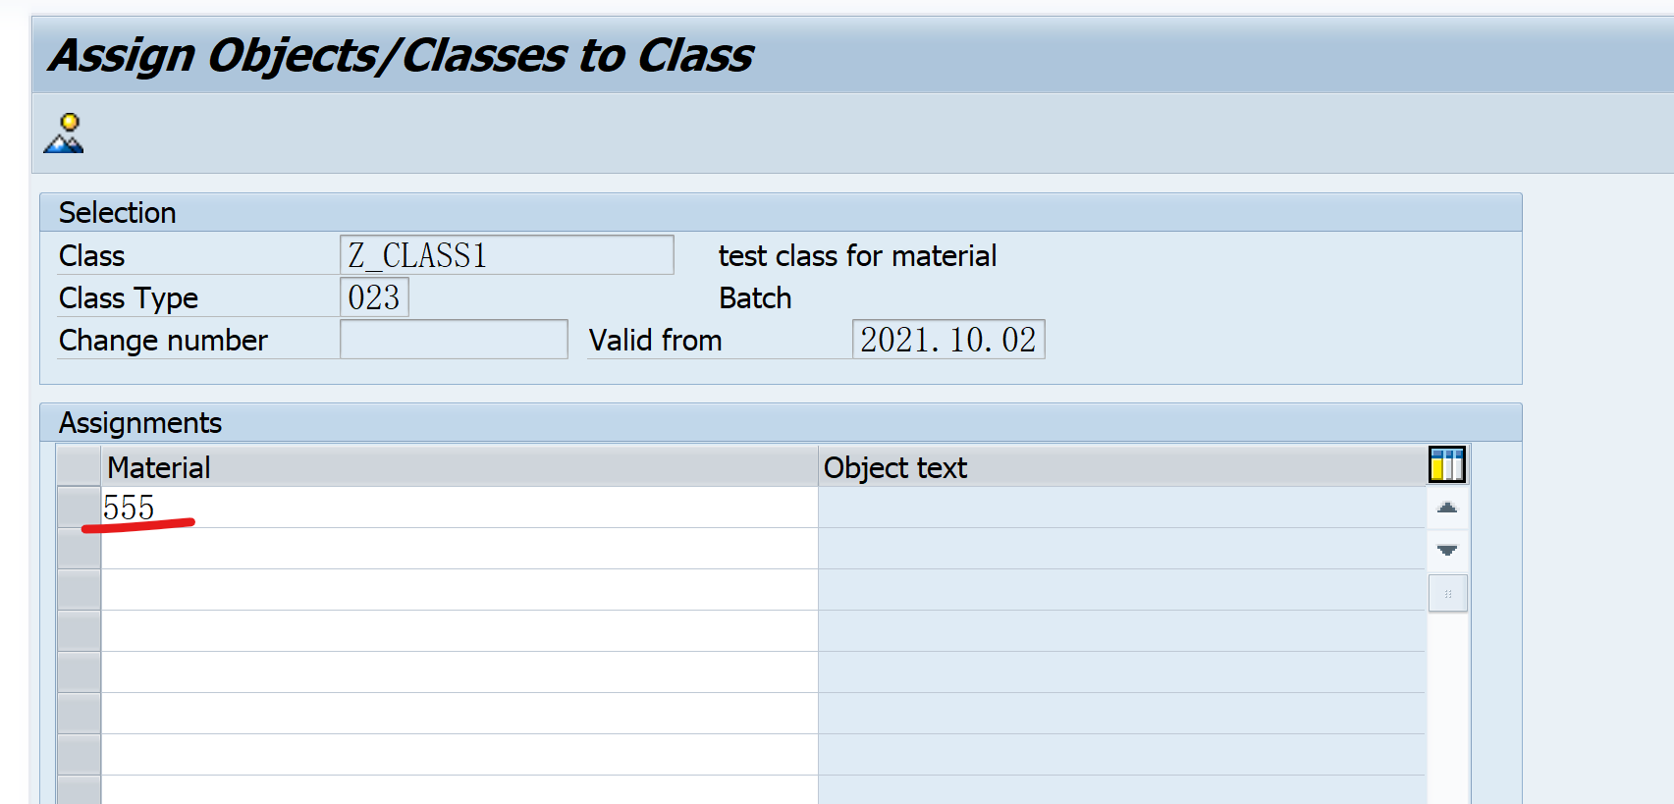Select the second row's selector button
The image size is (1674, 804).
coord(79,549)
